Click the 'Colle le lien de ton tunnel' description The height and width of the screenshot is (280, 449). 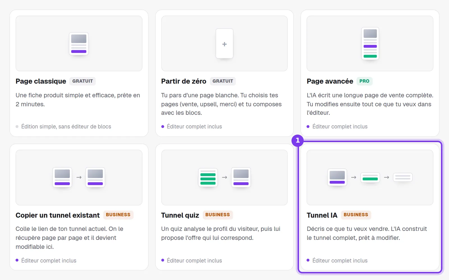(69, 238)
